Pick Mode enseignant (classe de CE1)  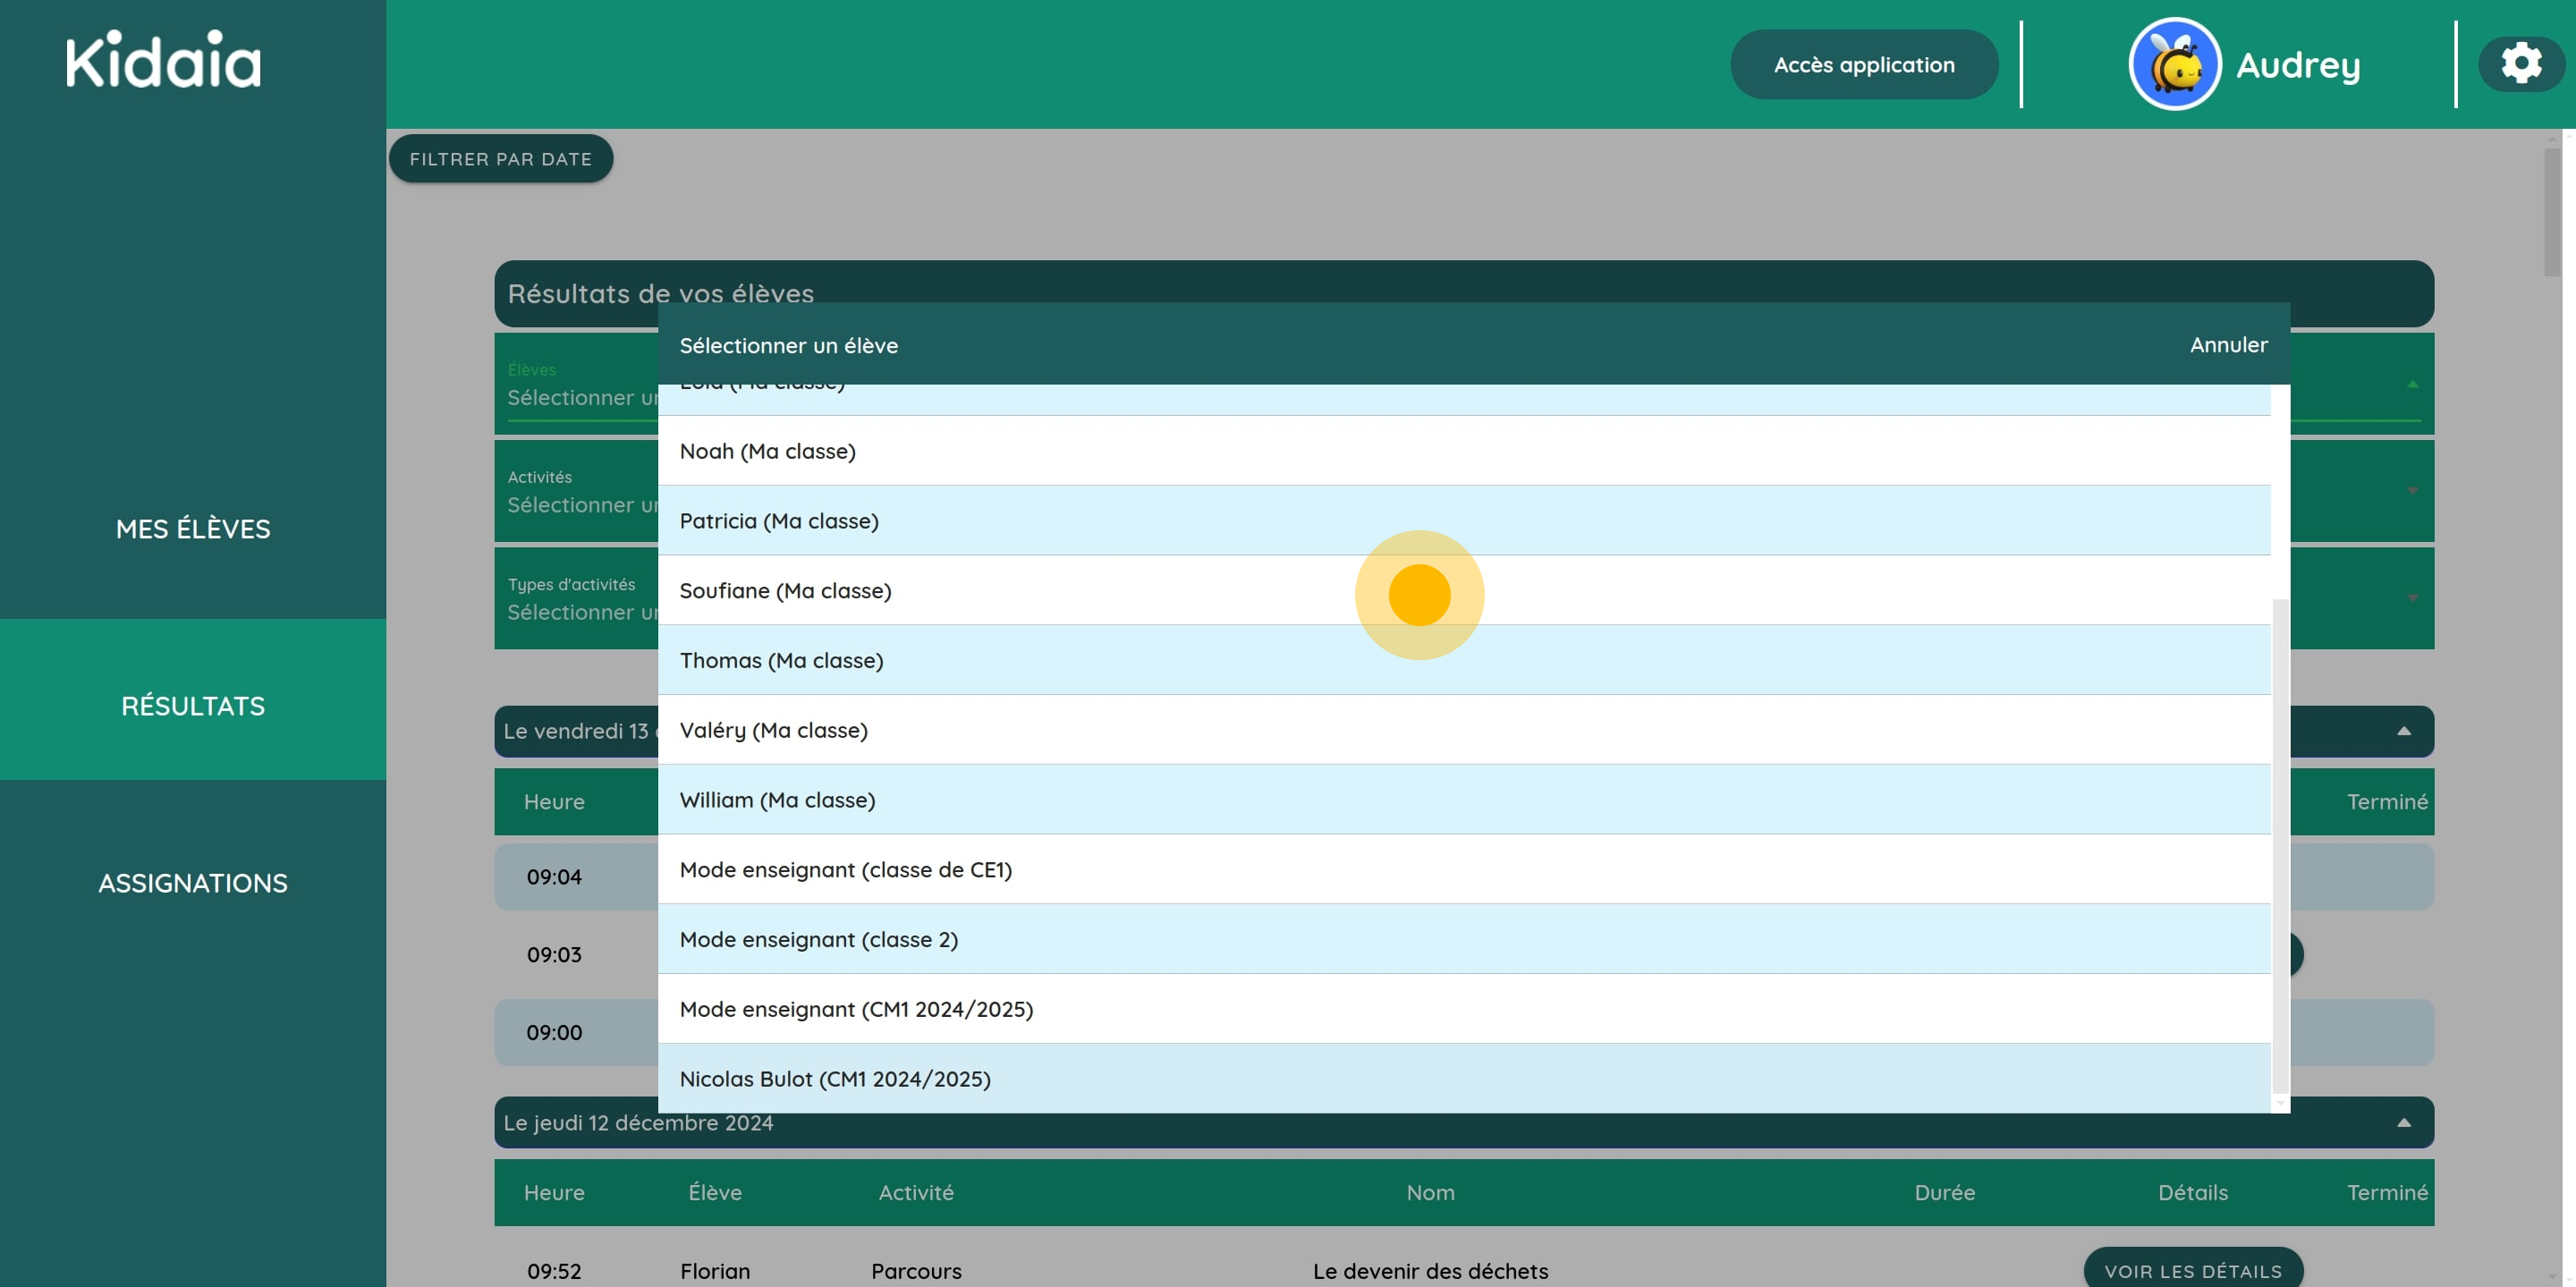[x=845, y=870]
